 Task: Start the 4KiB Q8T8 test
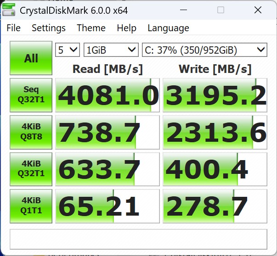point(31,132)
